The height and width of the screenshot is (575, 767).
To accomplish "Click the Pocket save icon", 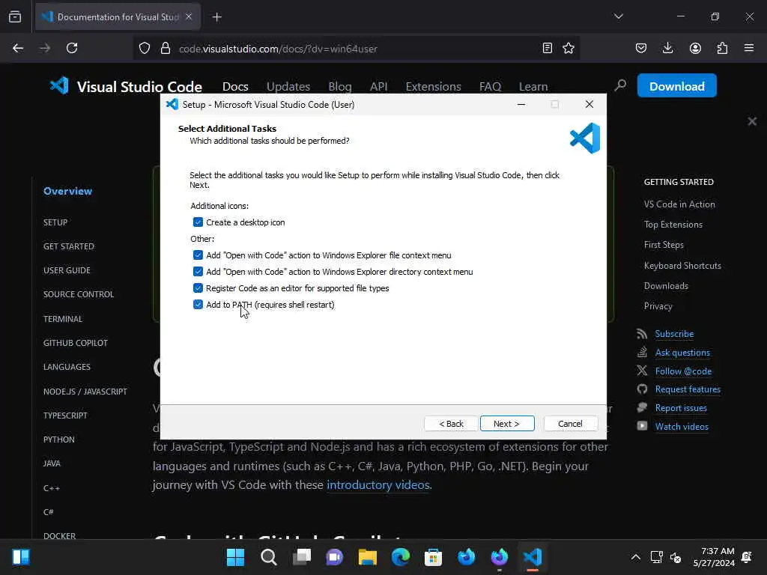I will point(641,48).
